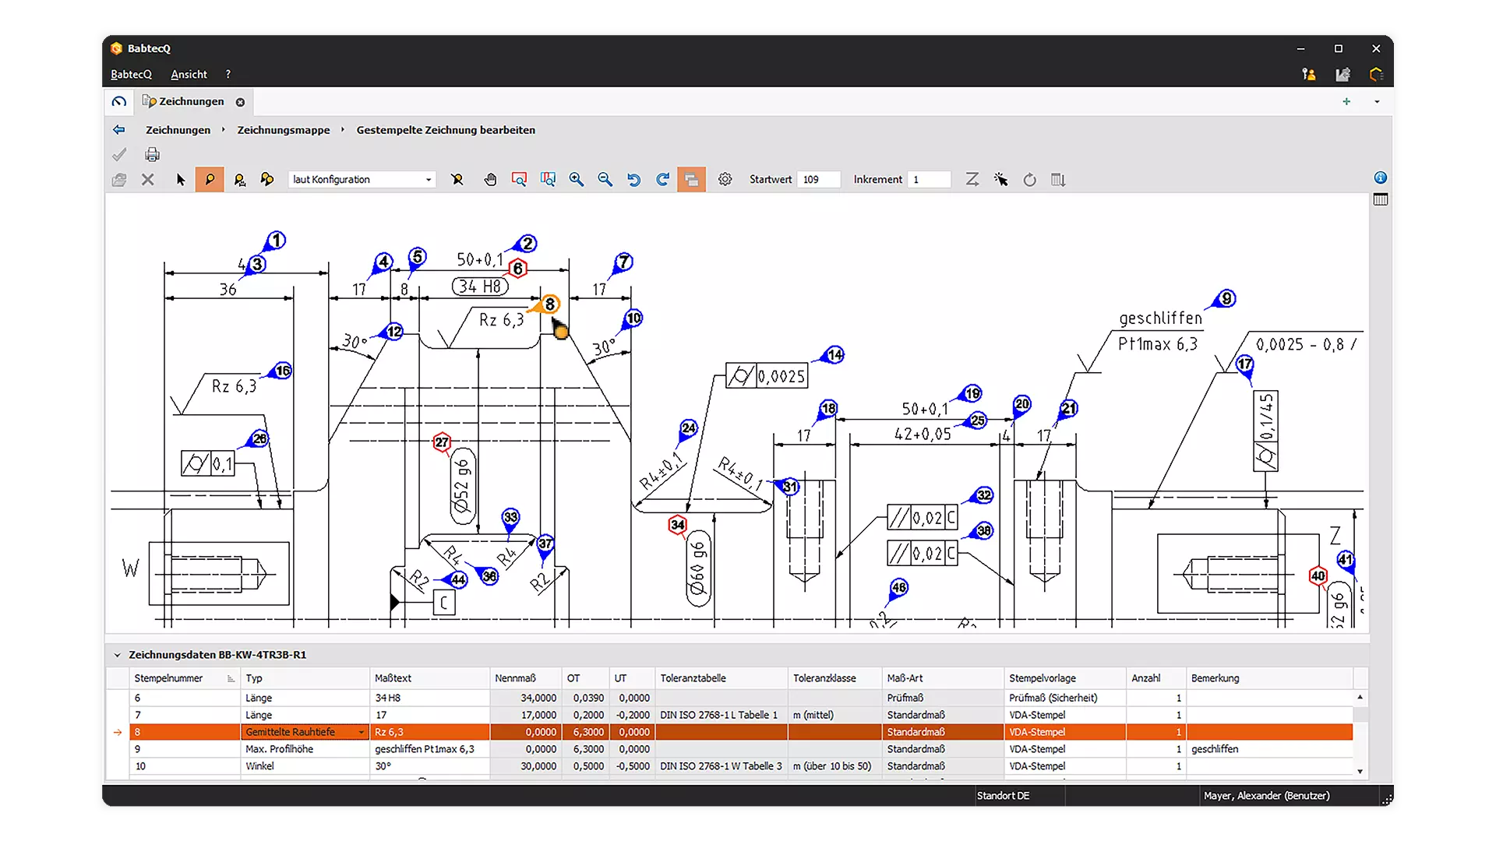The image size is (1496, 841).
Task: Click the Startwert input field
Action: 819,180
